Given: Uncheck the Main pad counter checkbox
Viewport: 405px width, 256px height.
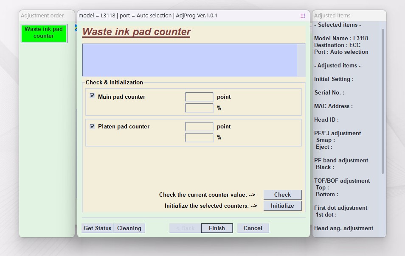Looking at the screenshot, I should [92, 96].
